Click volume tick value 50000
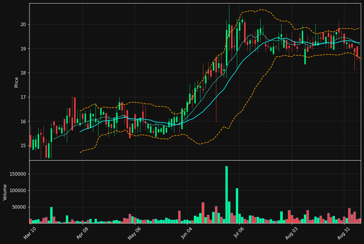The width and height of the screenshot is (364, 244). (x=19, y=207)
